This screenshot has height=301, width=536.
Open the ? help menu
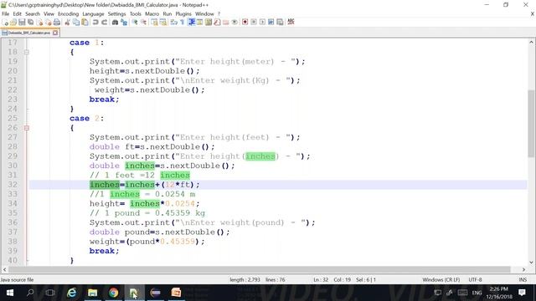coord(219,14)
